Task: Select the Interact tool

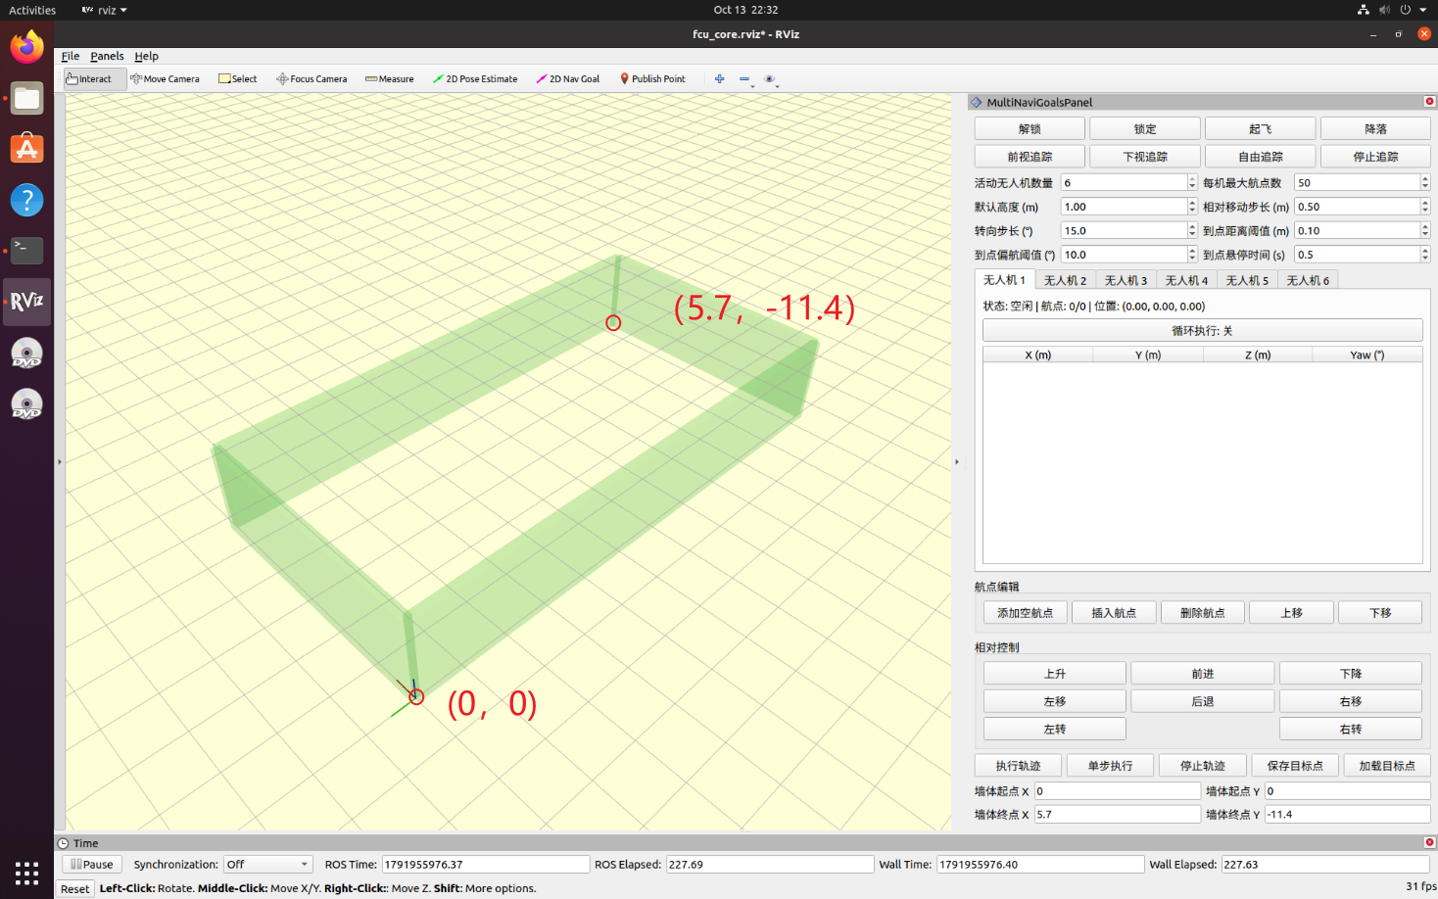Action: tap(95, 79)
